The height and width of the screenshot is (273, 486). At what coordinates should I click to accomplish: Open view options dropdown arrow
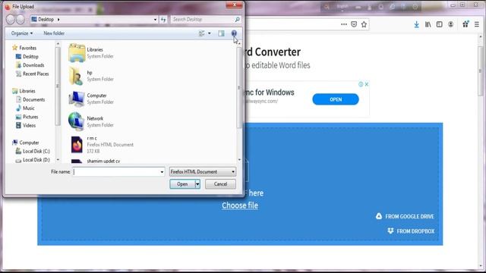point(210,33)
